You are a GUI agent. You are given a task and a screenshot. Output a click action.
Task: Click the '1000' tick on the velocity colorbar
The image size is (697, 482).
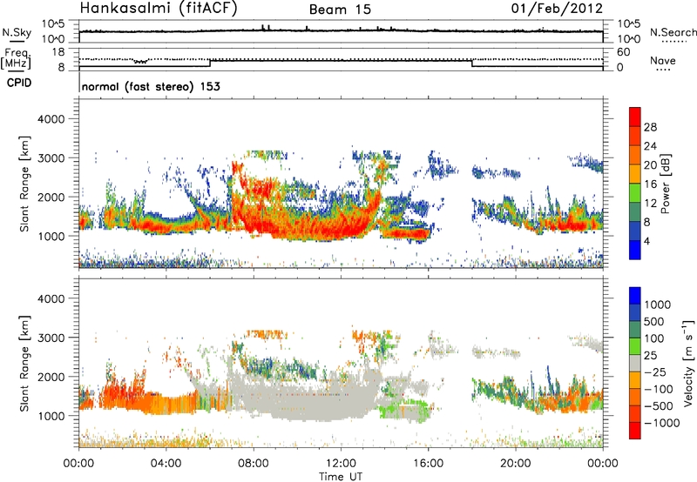658,305
